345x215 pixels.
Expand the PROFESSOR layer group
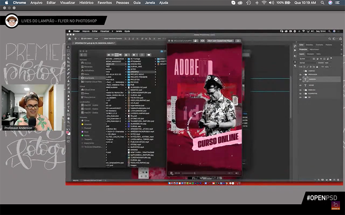coord(303,75)
